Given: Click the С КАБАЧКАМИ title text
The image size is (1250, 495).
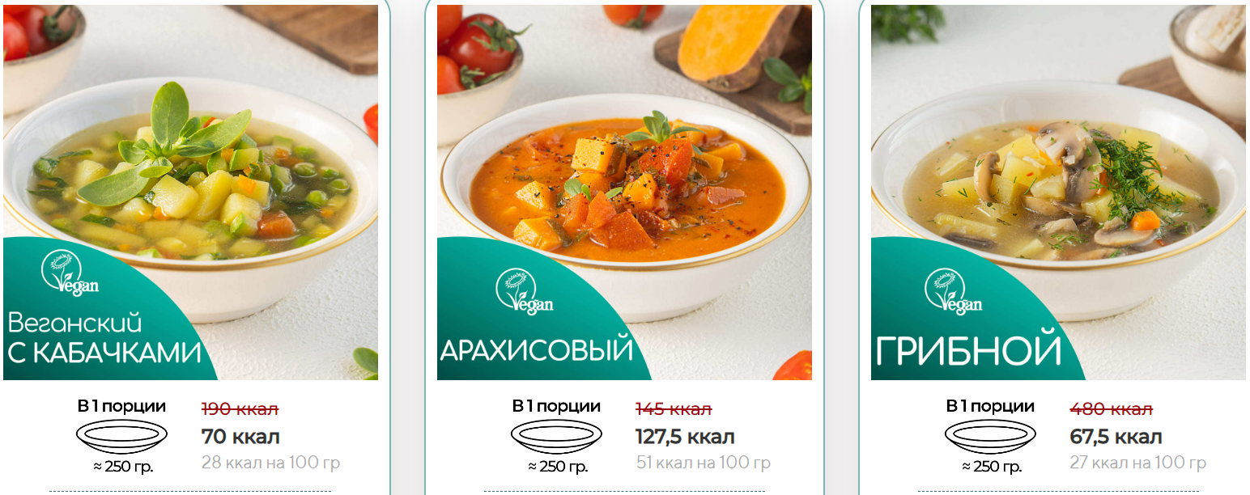Looking at the screenshot, I should (x=104, y=353).
